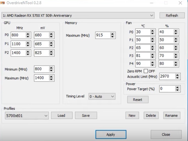Increase Fan P3 temperature with up arrow
The width and height of the screenshot is (188, 141).
pyautogui.click(x=152, y=54)
